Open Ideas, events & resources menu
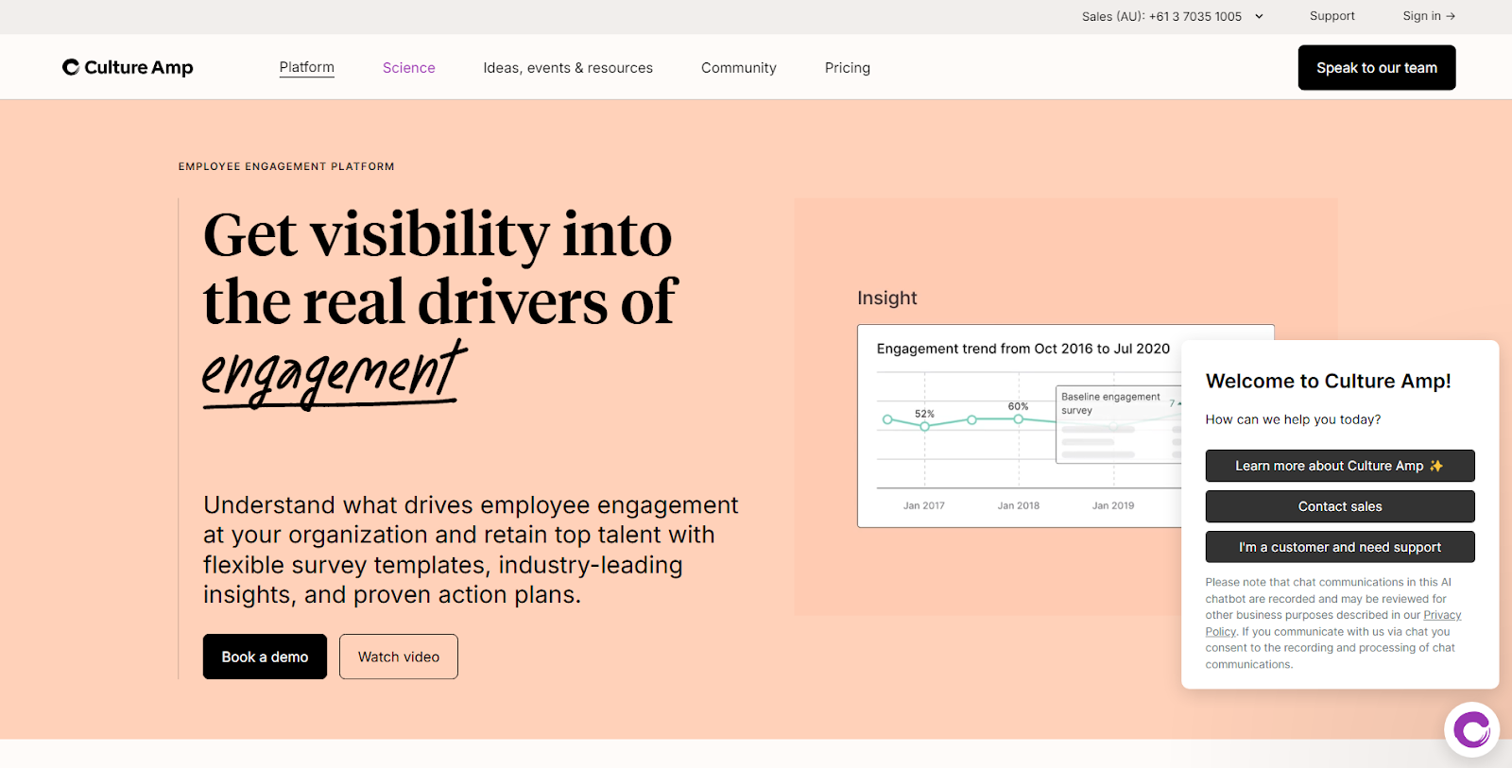The width and height of the screenshot is (1512, 768). tap(568, 68)
